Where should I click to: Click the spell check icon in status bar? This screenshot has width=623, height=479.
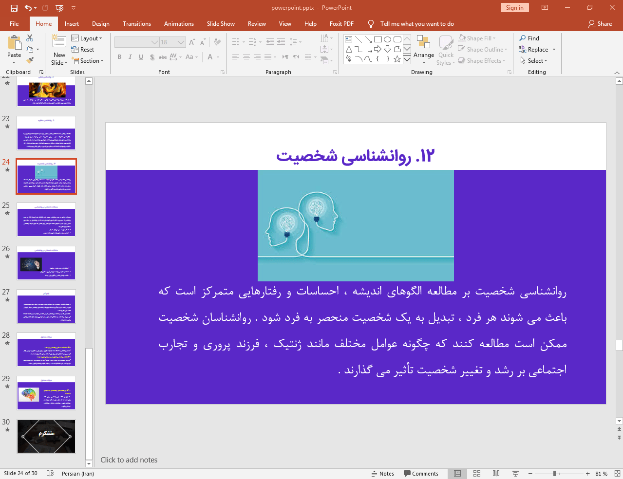click(50, 474)
